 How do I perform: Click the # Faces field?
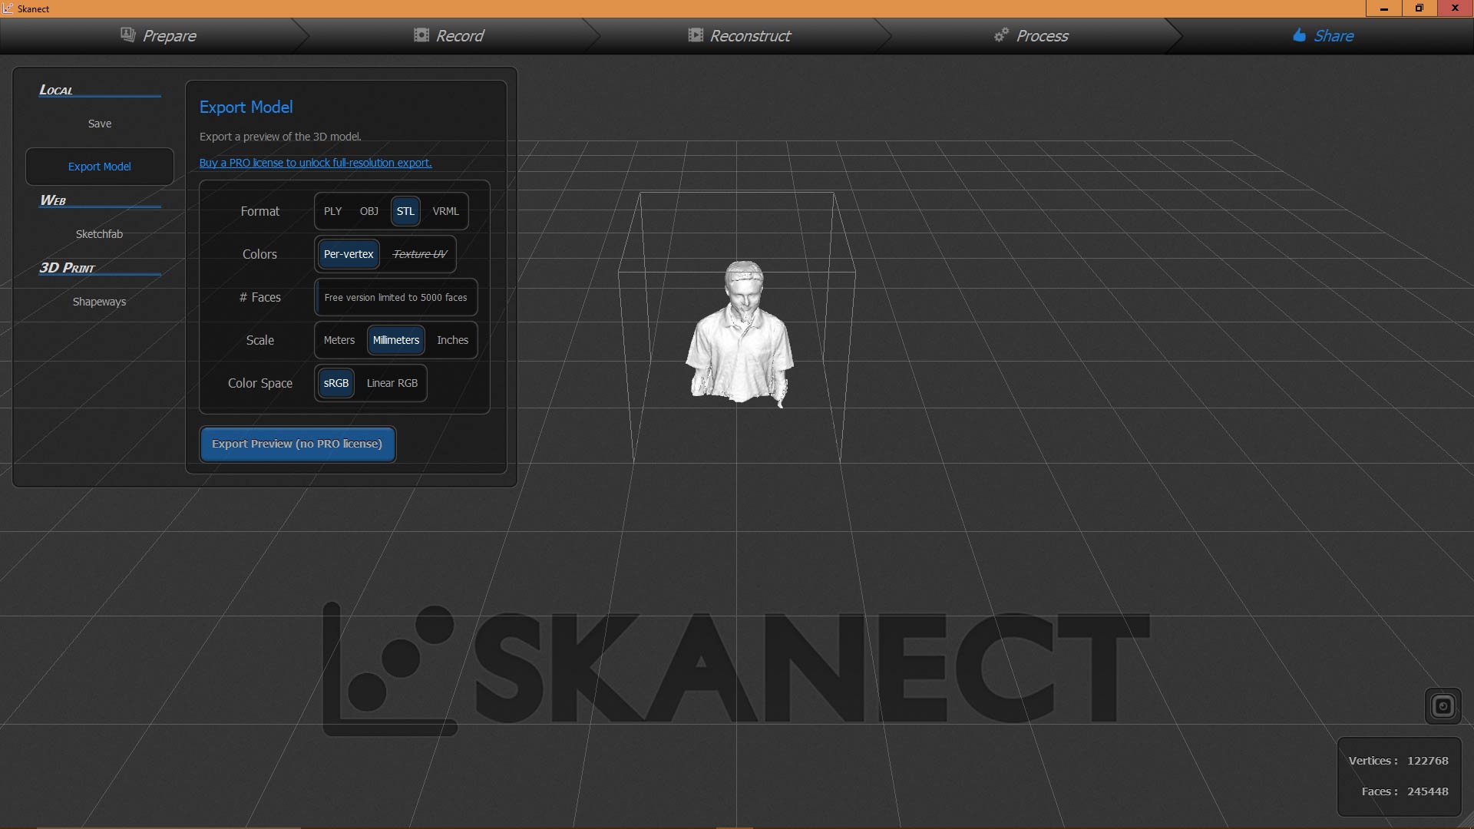396,297
